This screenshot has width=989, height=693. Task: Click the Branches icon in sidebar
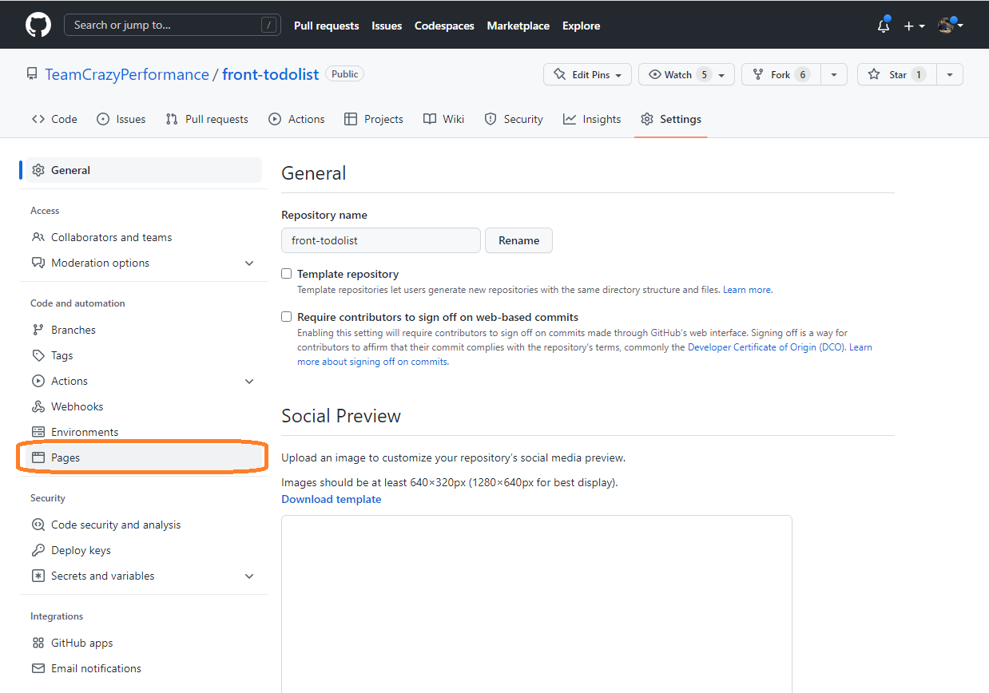[x=38, y=330]
